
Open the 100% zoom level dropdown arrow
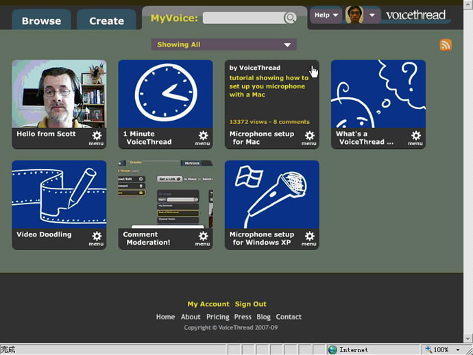coord(458,350)
